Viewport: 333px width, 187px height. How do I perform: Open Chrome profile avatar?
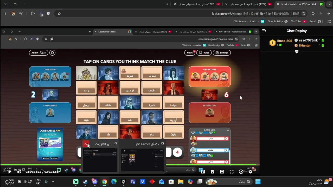[13, 14]
